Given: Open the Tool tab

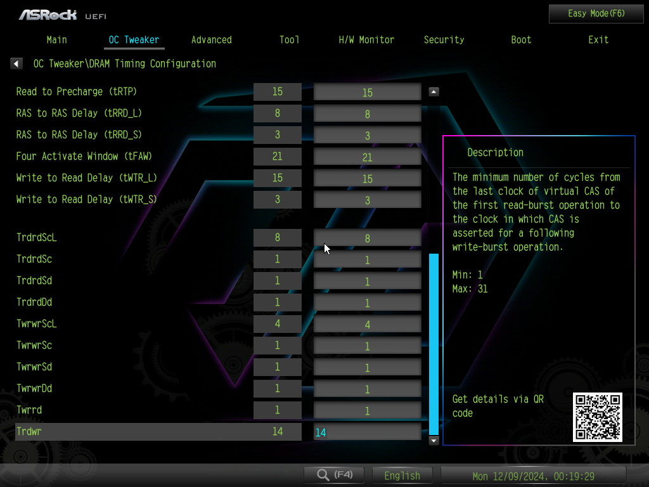Looking at the screenshot, I should point(289,40).
